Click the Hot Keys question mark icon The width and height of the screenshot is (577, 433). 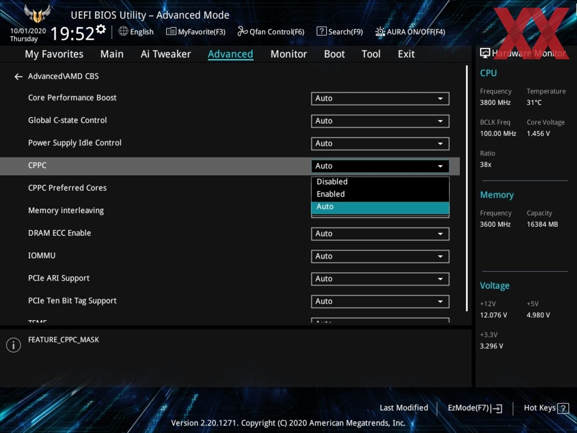click(563, 408)
